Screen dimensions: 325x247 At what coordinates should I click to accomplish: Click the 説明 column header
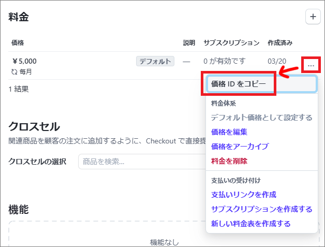tap(189, 43)
